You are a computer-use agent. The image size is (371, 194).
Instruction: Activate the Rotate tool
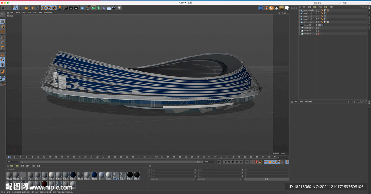click(x=31, y=8)
